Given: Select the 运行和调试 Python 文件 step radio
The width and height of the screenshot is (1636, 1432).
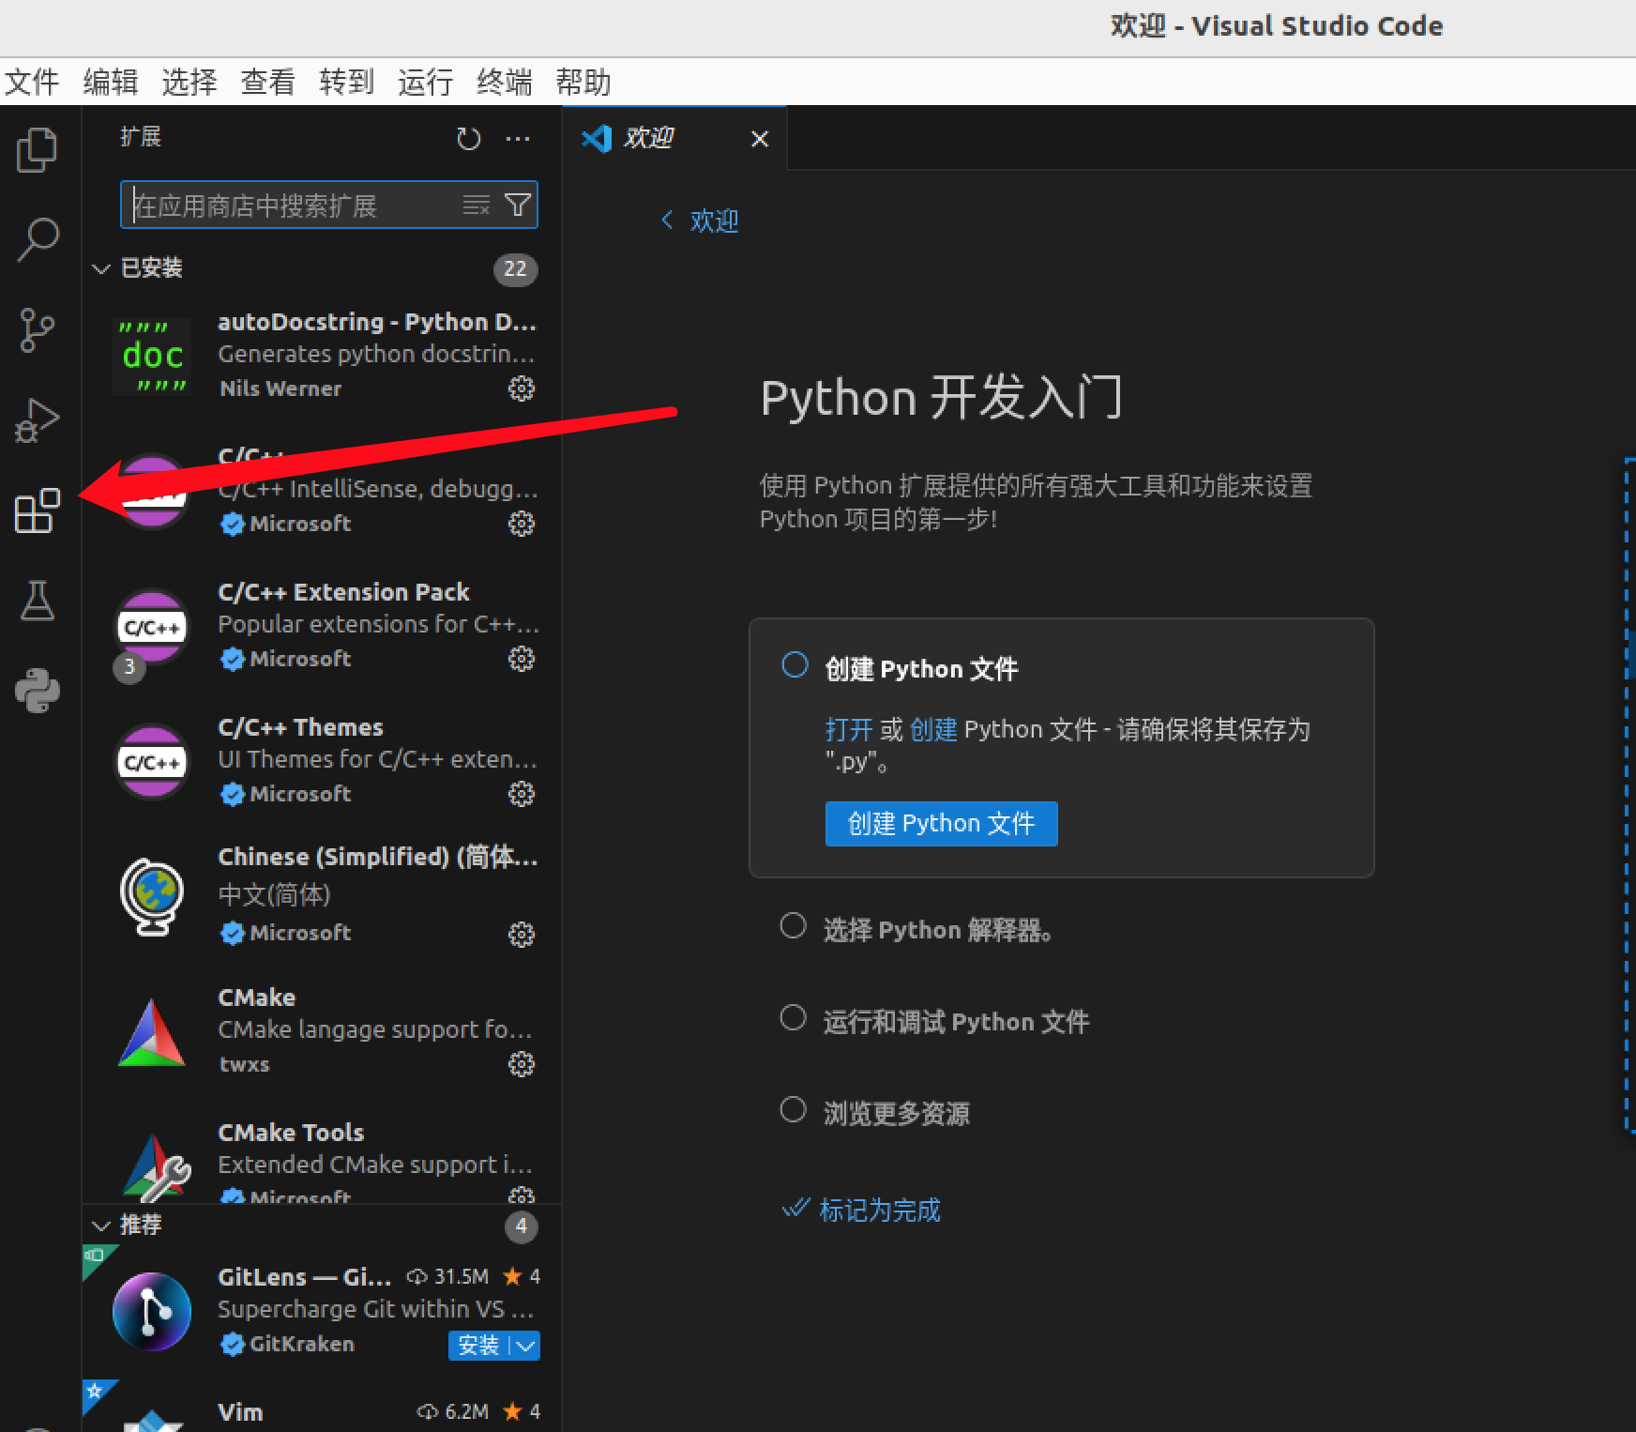Looking at the screenshot, I should [794, 1018].
